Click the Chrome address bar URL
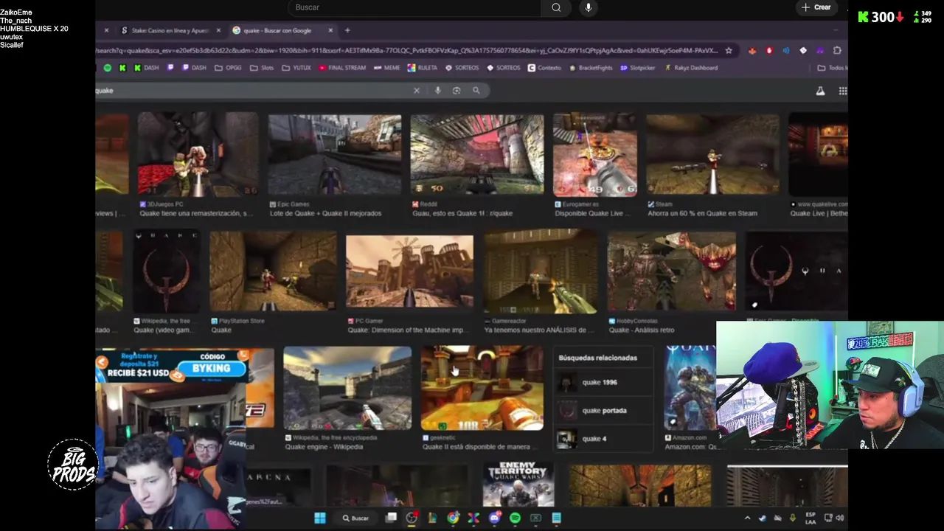The height and width of the screenshot is (531, 944). pyautogui.click(x=407, y=50)
